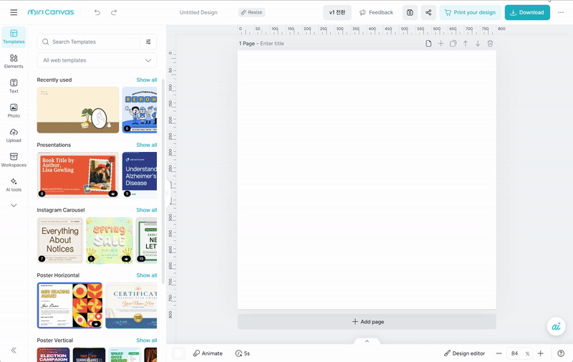This screenshot has height=362, width=573.
Task: Expand more sidebar items chevron
Action: point(14,206)
